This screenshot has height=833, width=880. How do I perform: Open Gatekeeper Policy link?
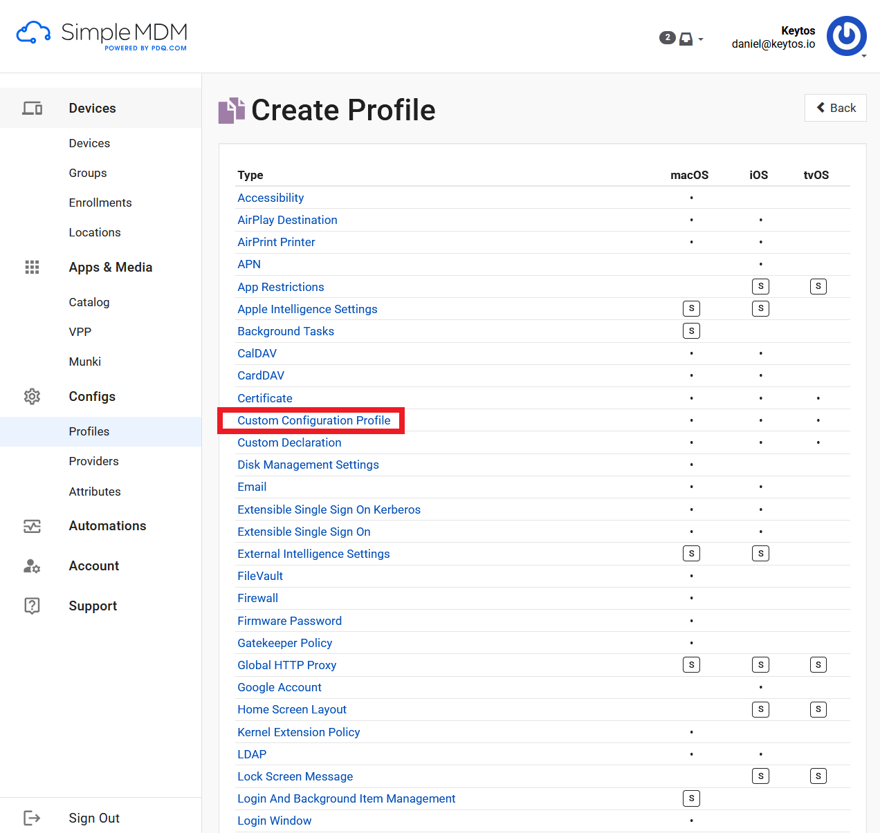pos(284,643)
